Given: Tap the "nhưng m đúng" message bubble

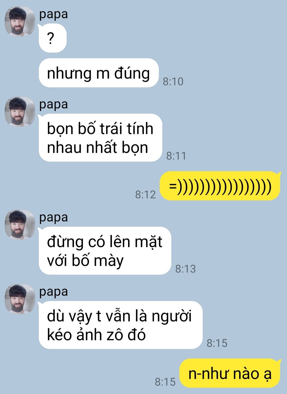Looking at the screenshot, I should point(99,73).
